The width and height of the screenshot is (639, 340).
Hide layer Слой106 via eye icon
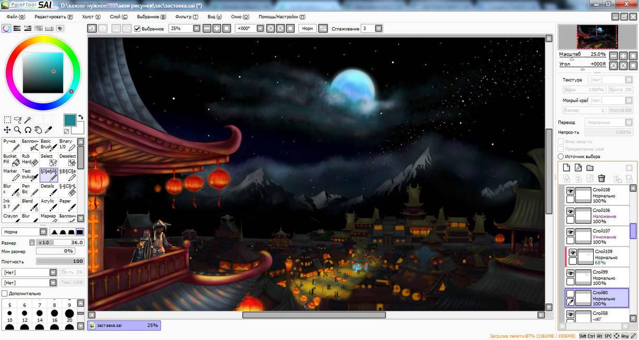point(570,212)
